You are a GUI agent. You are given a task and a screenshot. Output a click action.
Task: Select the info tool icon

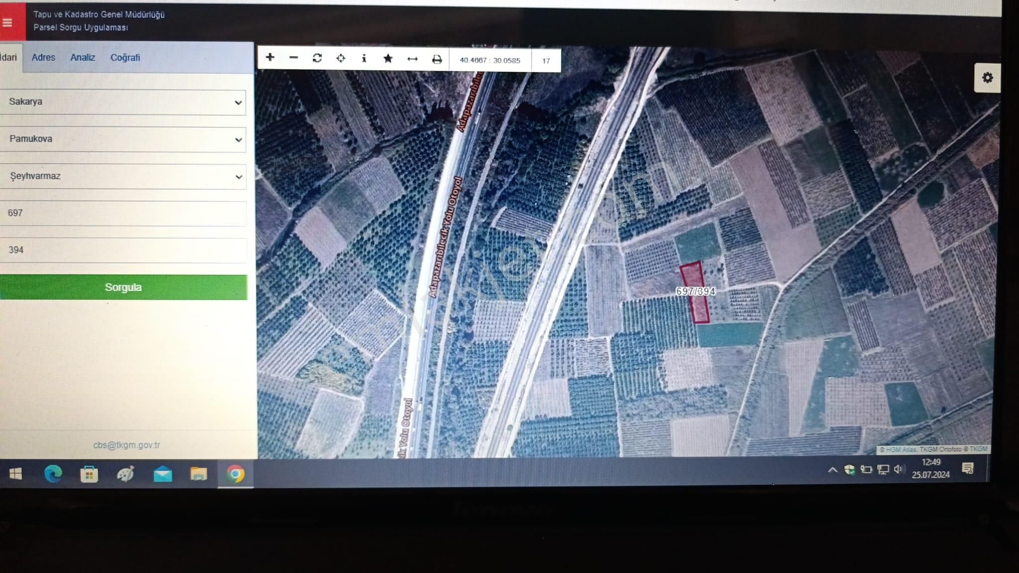coord(364,58)
